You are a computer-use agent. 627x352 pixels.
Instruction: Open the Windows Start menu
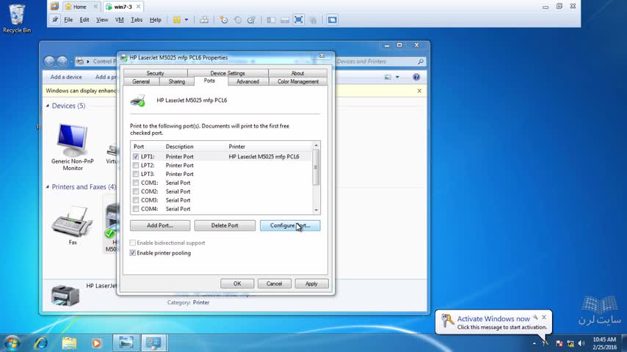tap(12, 343)
